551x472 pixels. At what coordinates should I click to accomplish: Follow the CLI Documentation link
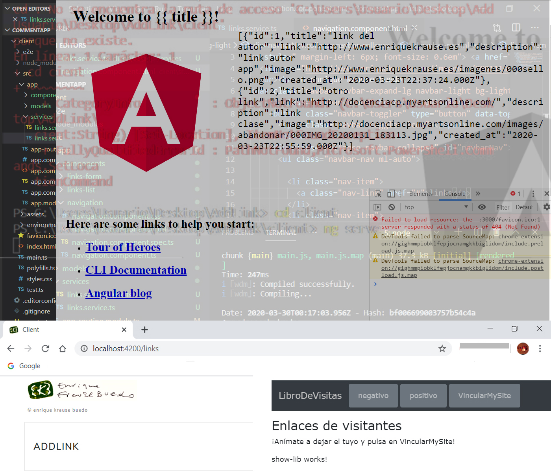pos(136,270)
